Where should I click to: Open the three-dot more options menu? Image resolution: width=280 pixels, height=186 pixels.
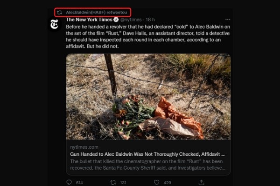[227, 20]
